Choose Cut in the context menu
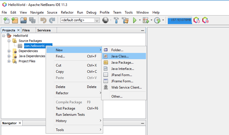Screen dimensions: 229x135 pyautogui.click(x=74, y=65)
